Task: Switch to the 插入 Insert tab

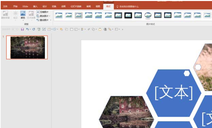Action: (35, 6)
